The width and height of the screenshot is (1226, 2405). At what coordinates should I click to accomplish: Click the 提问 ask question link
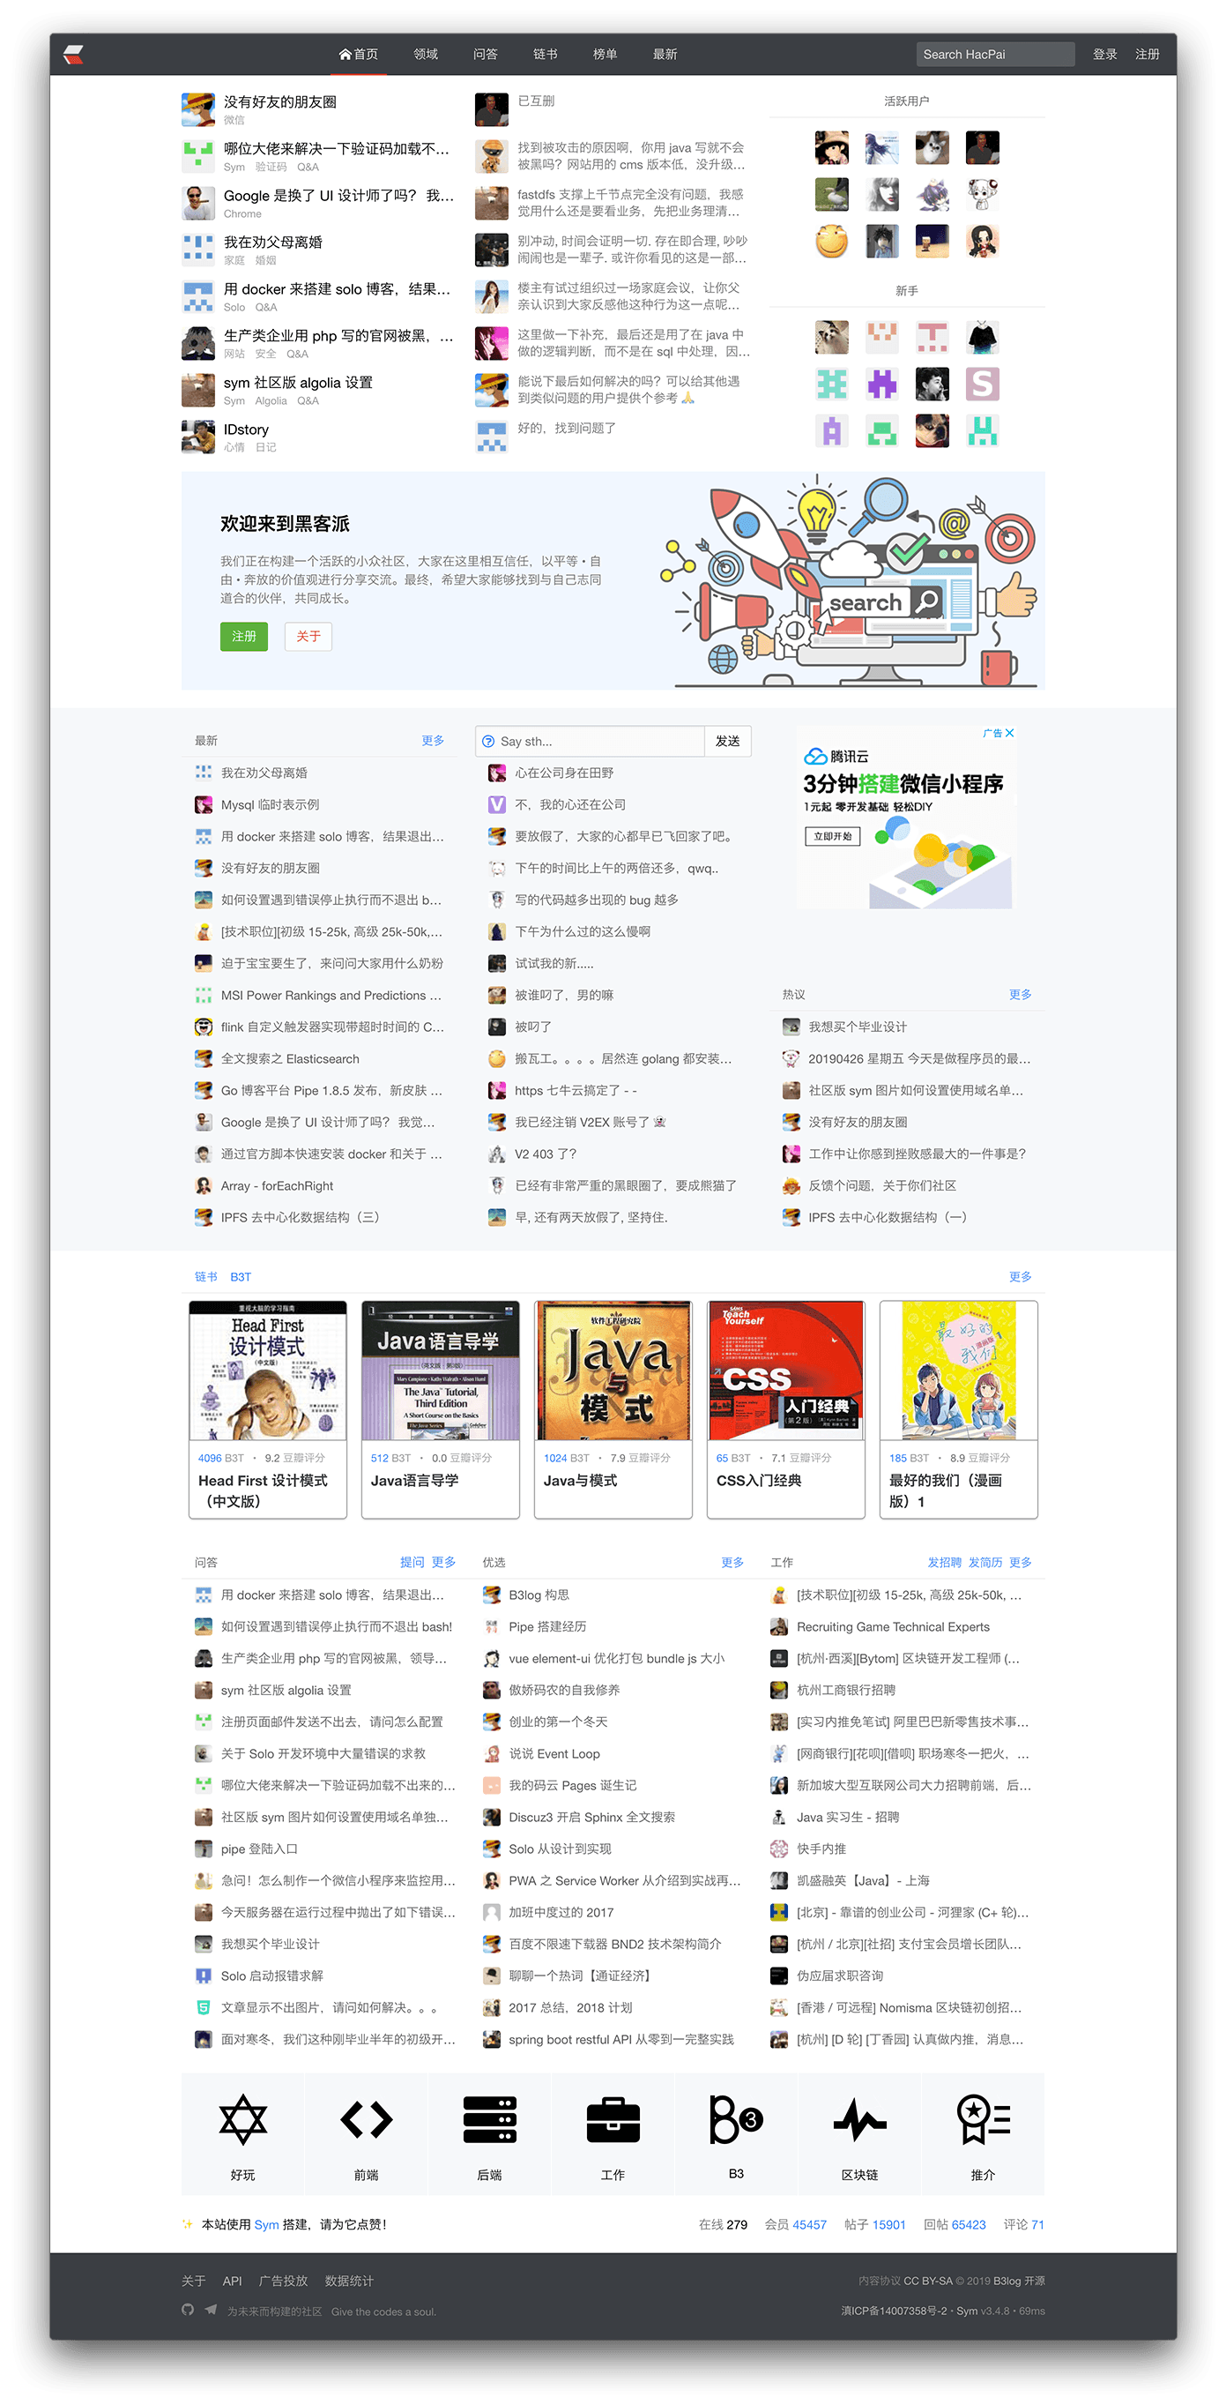point(412,1562)
